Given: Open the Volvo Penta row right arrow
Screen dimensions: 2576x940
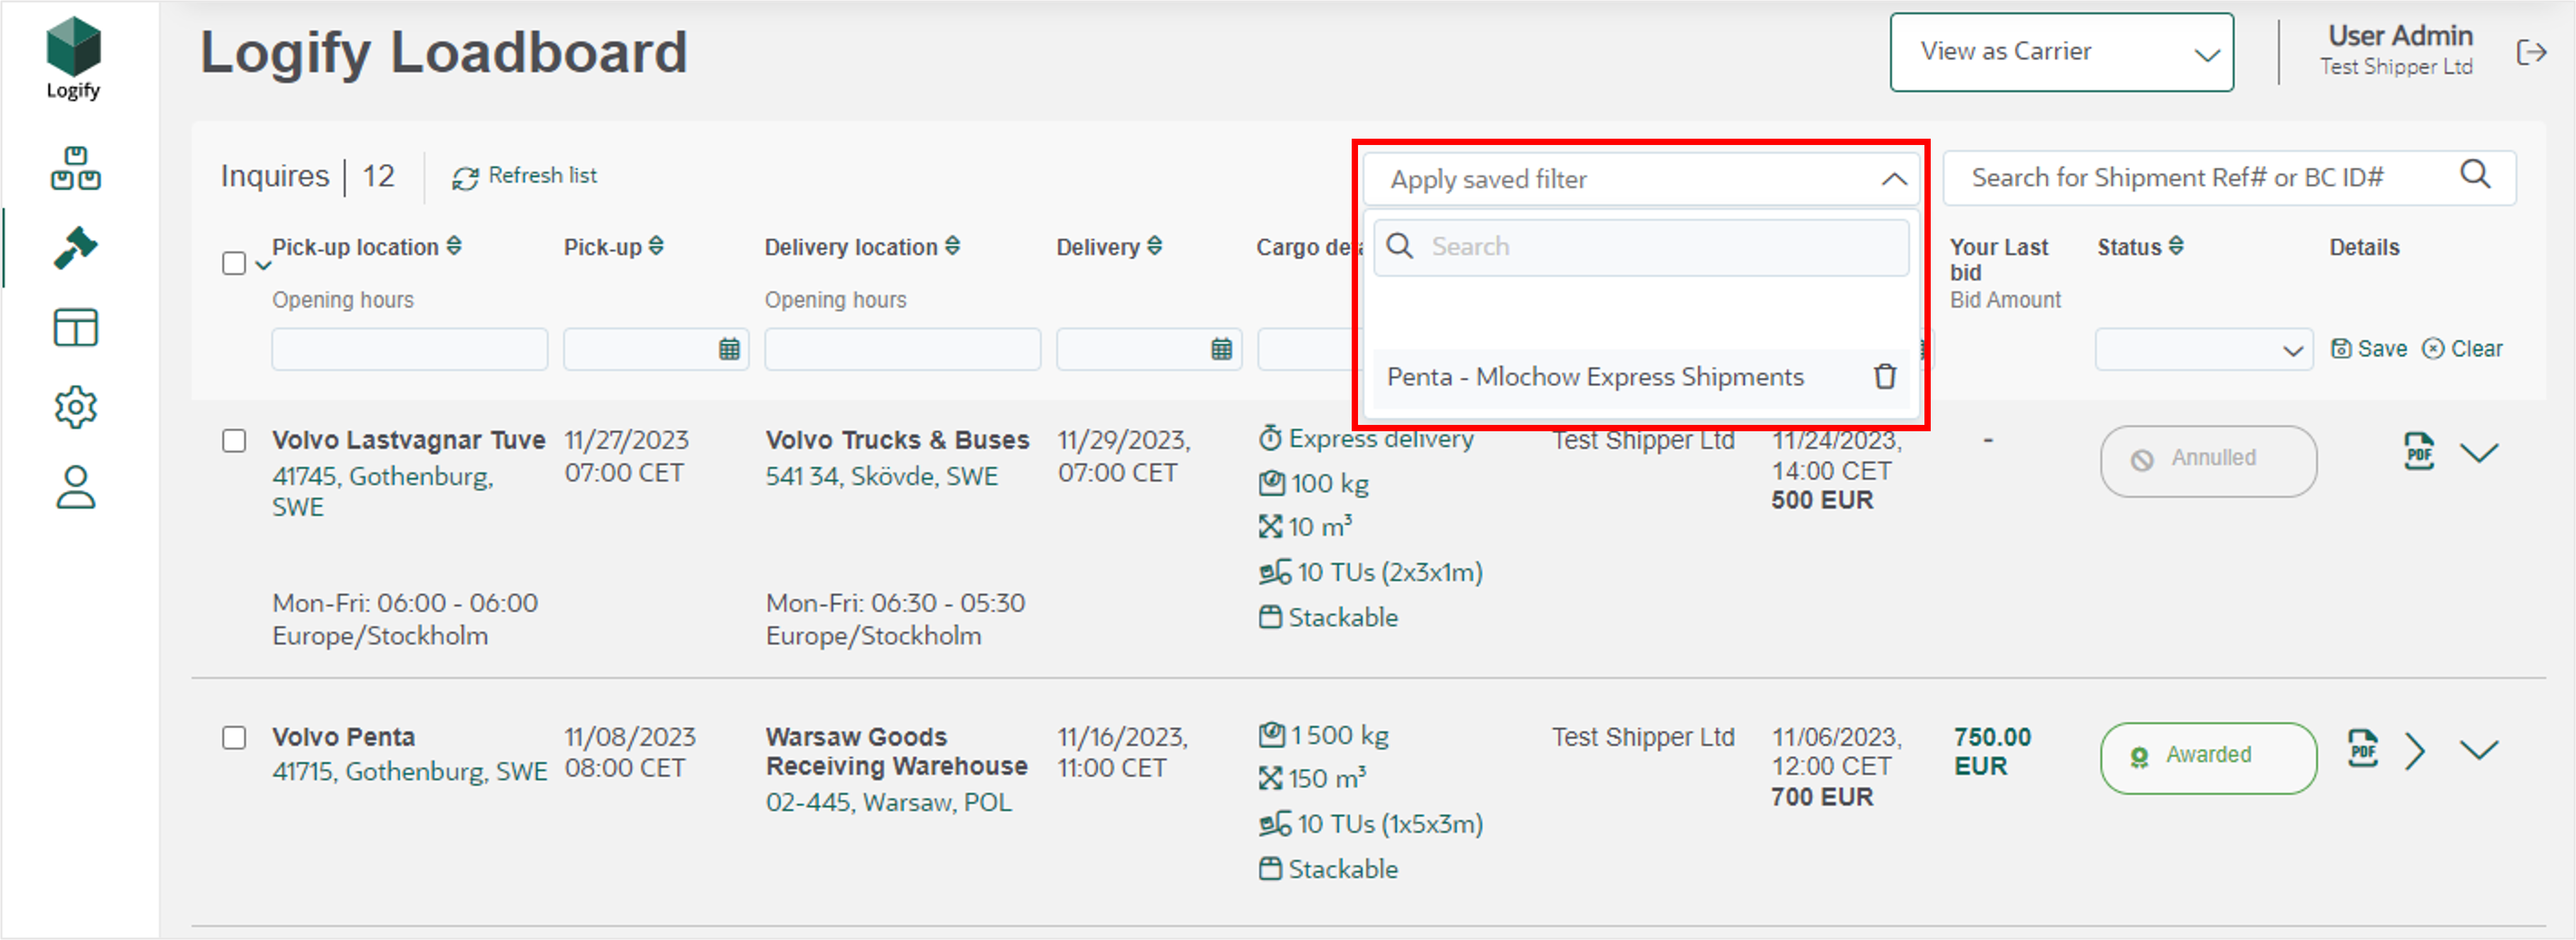Looking at the screenshot, I should [2415, 751].
